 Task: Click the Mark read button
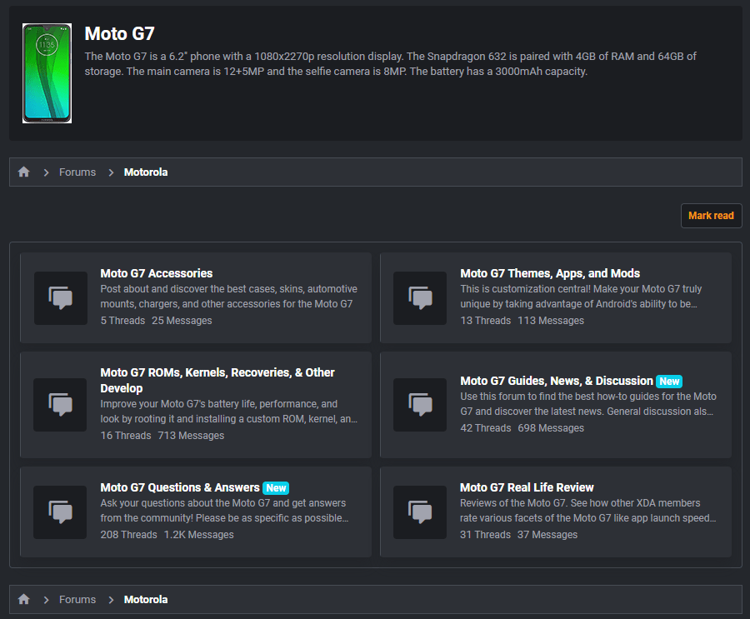712,216
